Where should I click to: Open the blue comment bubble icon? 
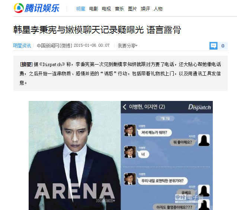pos(214,46)
